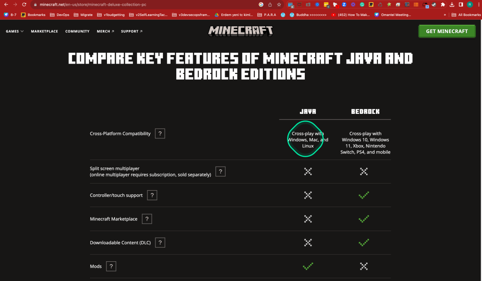
Task: Click the unlabeled WordPress bookmark icon
Action: (x=283, y=15)
